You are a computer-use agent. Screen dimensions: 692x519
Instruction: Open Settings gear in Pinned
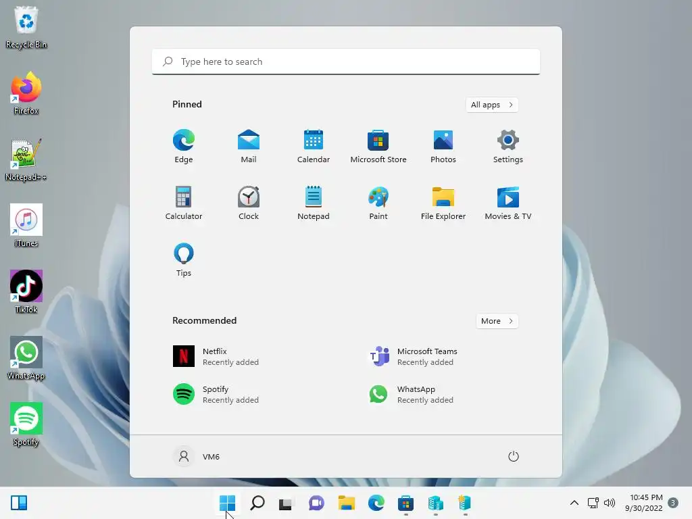508,147
